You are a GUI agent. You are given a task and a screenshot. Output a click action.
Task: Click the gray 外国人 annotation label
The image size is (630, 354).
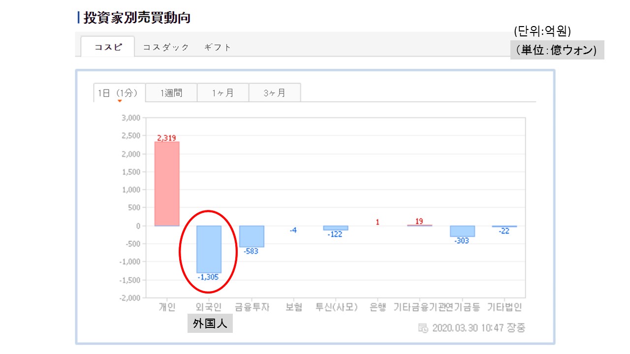click(210, 324)
